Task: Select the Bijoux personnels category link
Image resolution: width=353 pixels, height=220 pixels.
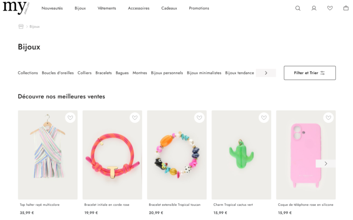Action: coord(167,73)
